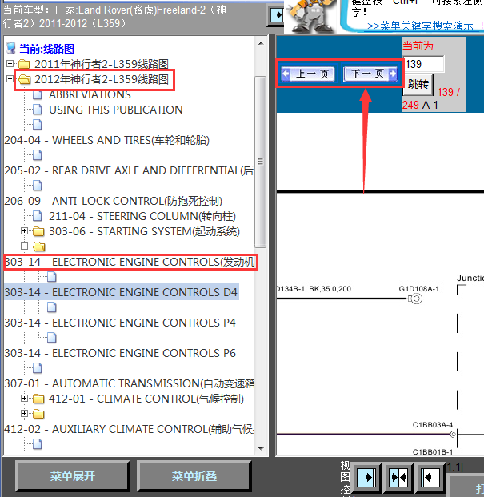Click the view control center-split arrows icon
Viewport: 484px width, 497px height.
pyautogui.click(x=398, y=477)
